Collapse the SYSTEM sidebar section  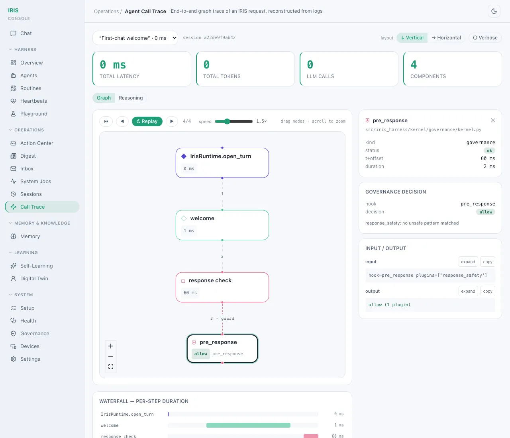(x=21, y=295)
